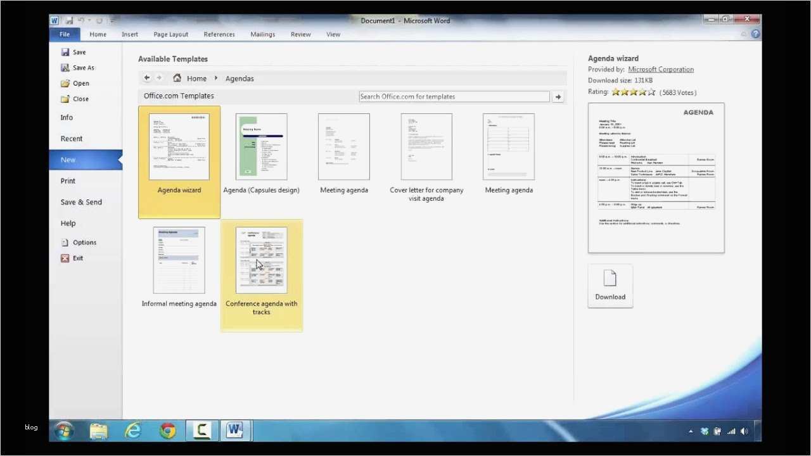811x456 pixels.
Task: Select Info in the backstage sidebar
Action: tap(67, 117)
